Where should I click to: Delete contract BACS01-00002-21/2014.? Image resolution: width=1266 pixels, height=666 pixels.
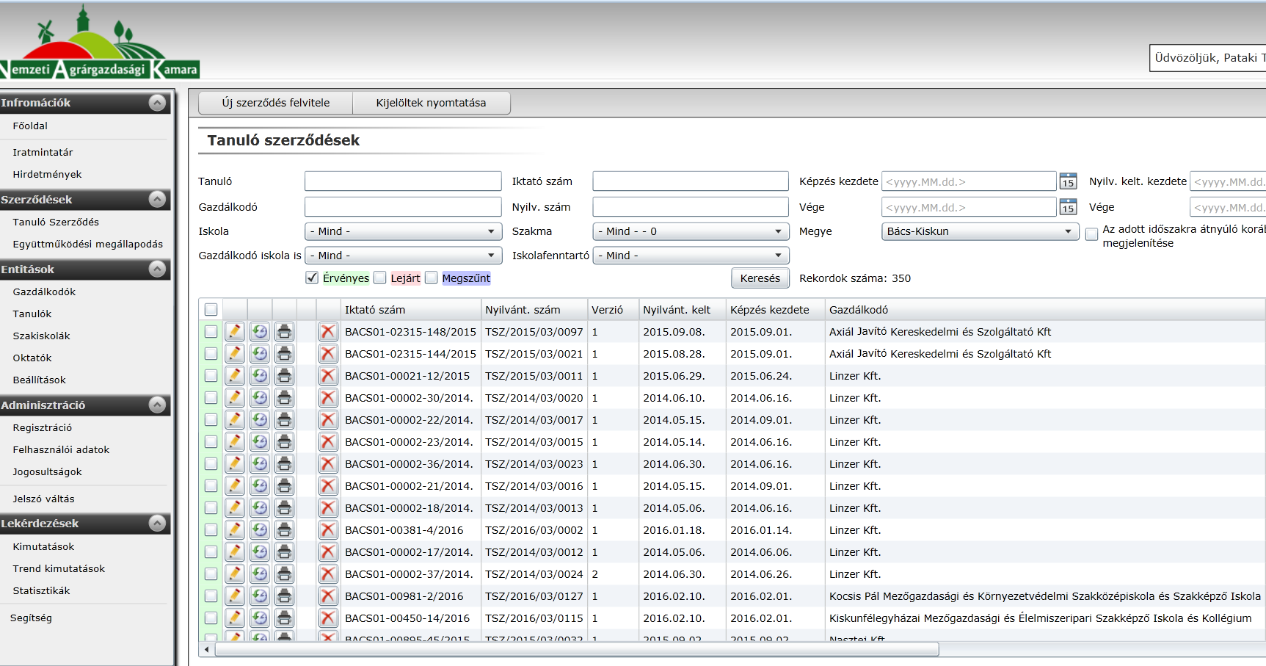click(328, 486)
